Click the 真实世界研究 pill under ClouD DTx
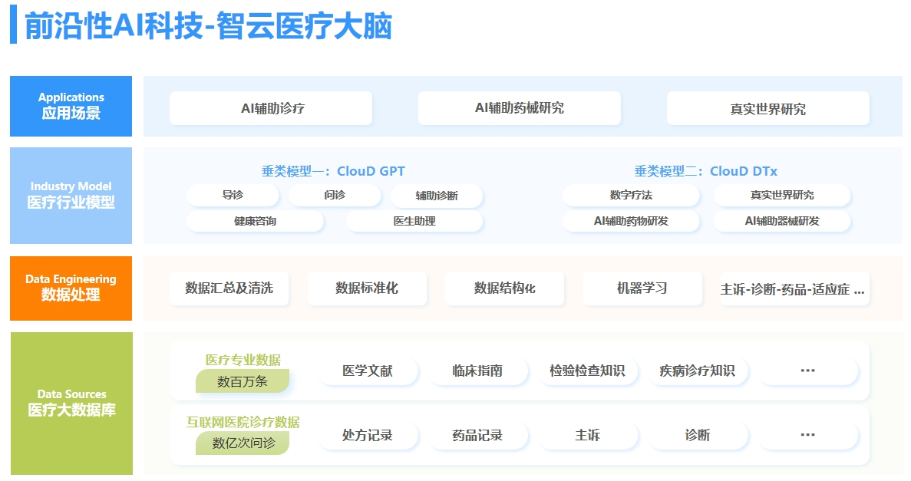 click(x=782, y=195)
